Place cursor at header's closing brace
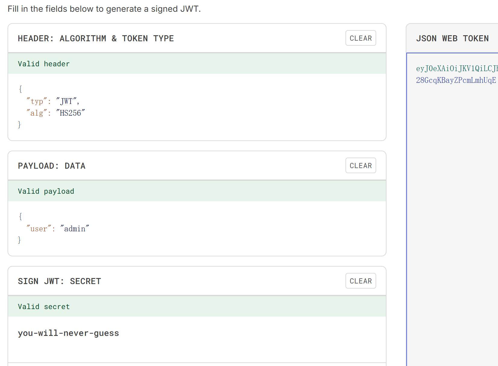 coord(19,125)
